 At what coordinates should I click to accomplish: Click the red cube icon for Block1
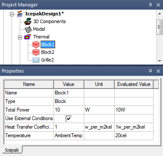[x=36, y=44]
